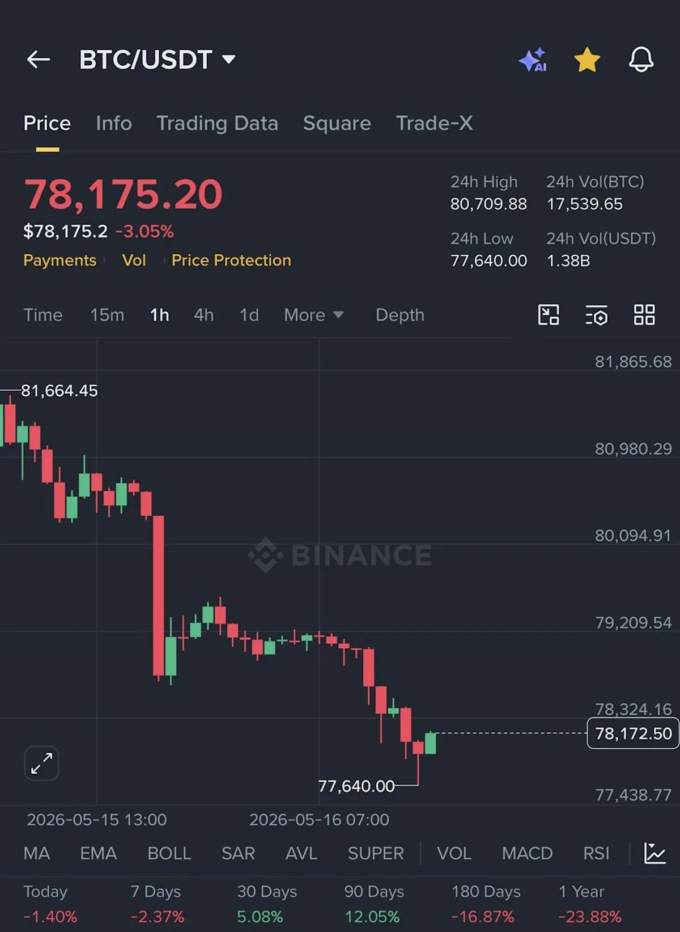The width and height of the screenshot is (680, 932).
Task: Toggle the MA indicator
Action: [37, 853]
